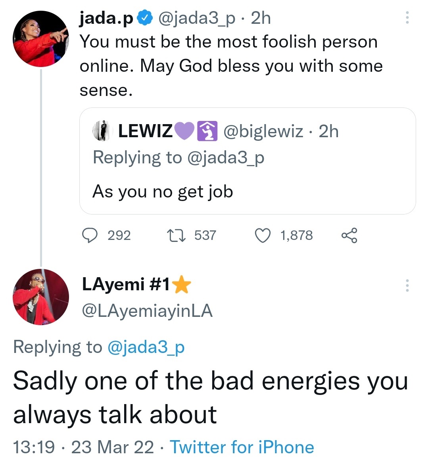Open LAyemi reply's three-dot menu

click(x=407, y=286)
